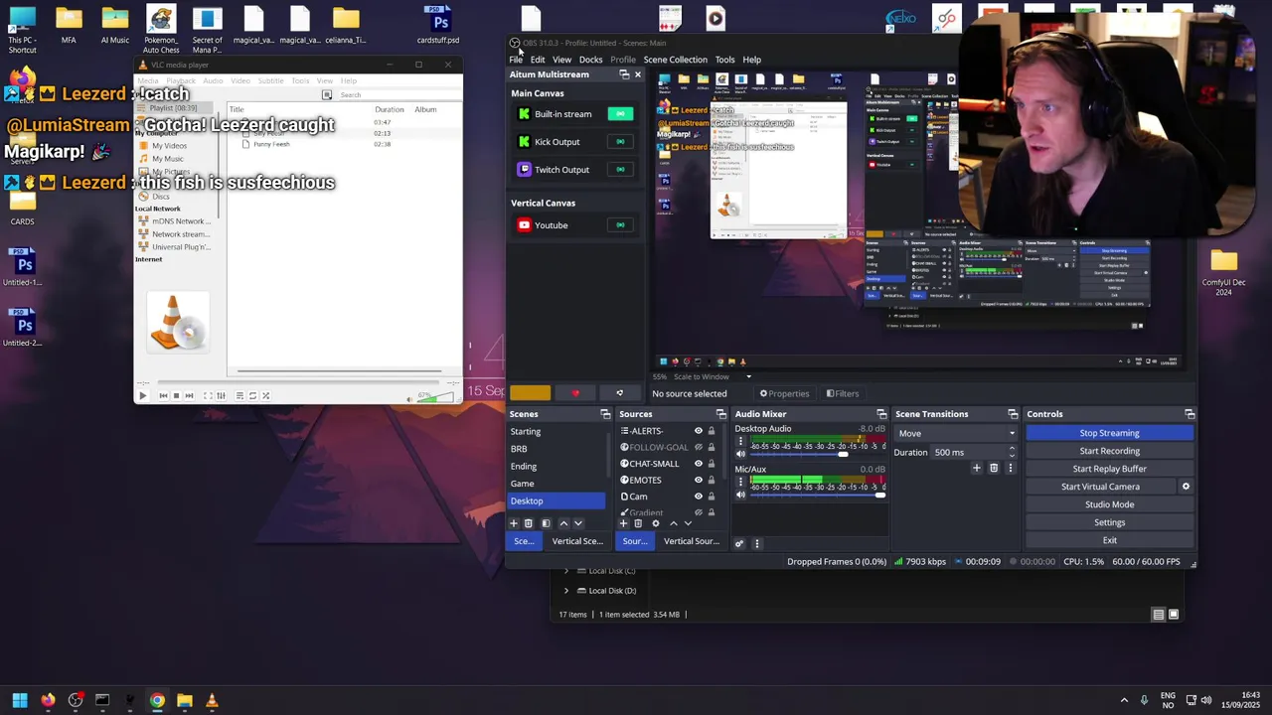Toggle VLC shuffle random button
Screen dimensions: 1272x715
265,395
